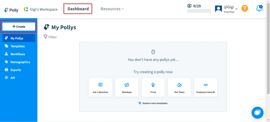The width and height of the screenshot is (270, 122).
Task: Click the My Pollys page heading
Action: tap(64, 27)
